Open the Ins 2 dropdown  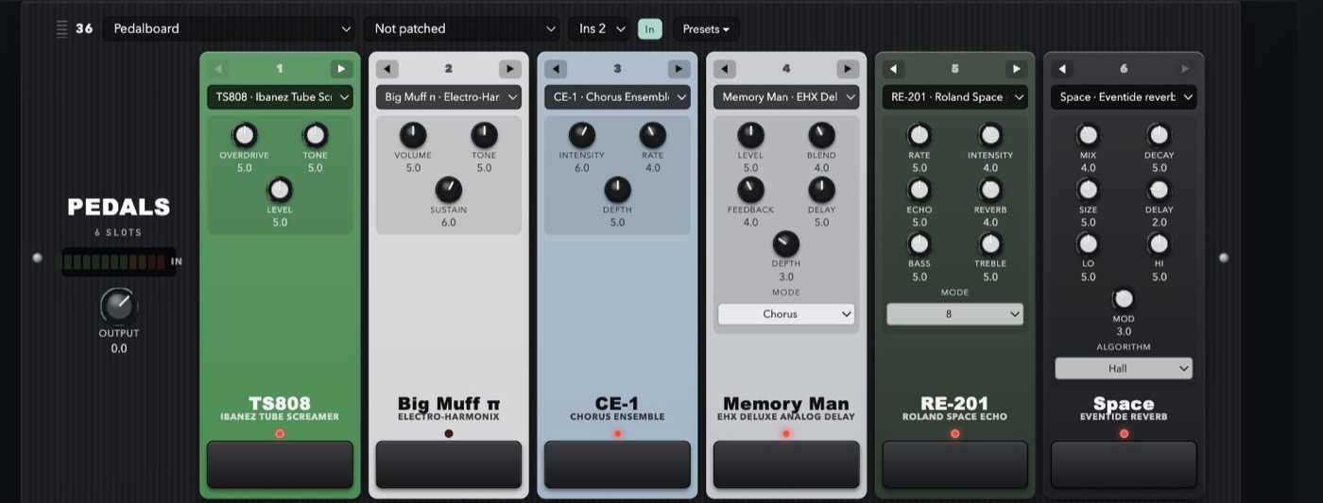[599, 29]
